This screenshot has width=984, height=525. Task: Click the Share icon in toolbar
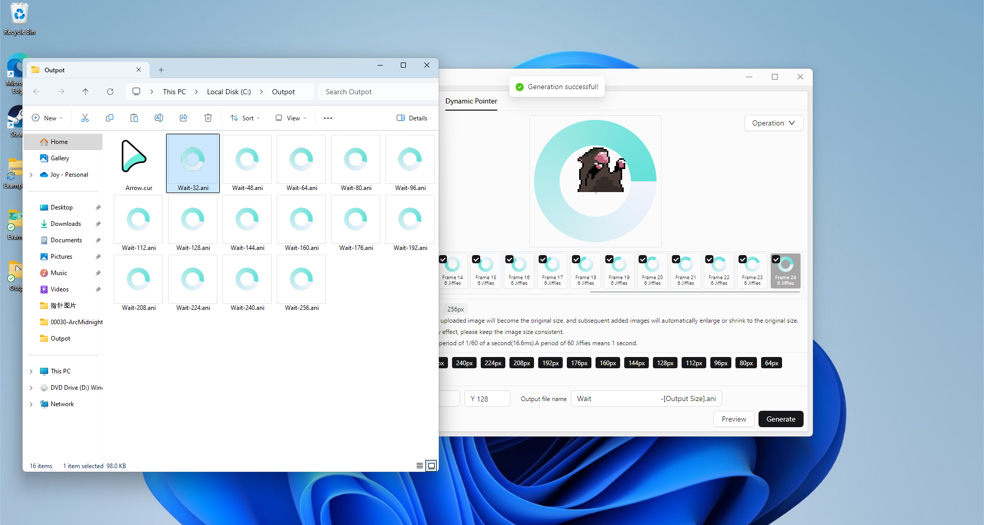tap(183, 118)
